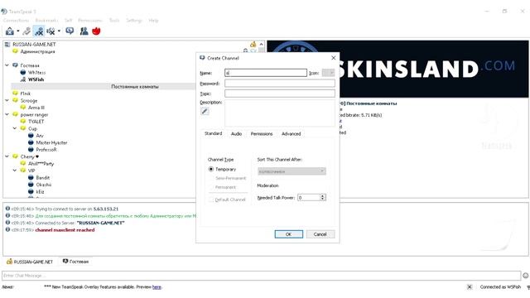Select the Temporary channel type radio
530x298 pixels.
[211, 169]
